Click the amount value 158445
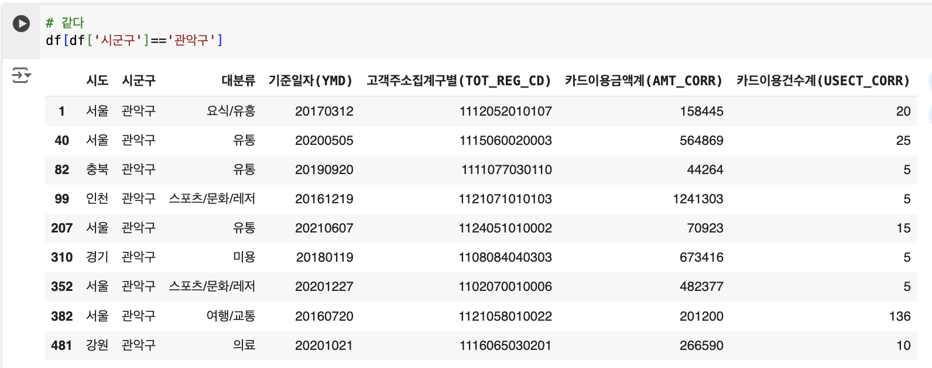Image resolution: width=932 pixels, height=368 pixels. (702, 111)
